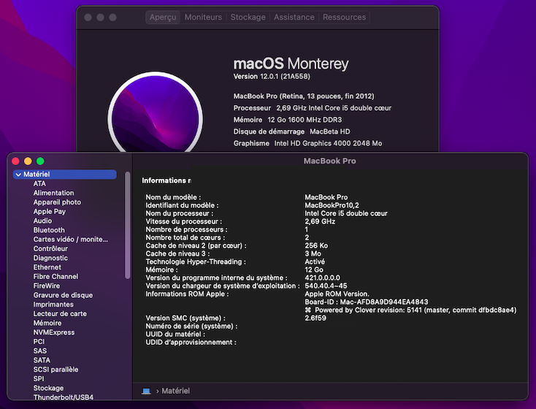
Task: Select Contrôleur in the sidebar
Action: click(x=50, y=248)
